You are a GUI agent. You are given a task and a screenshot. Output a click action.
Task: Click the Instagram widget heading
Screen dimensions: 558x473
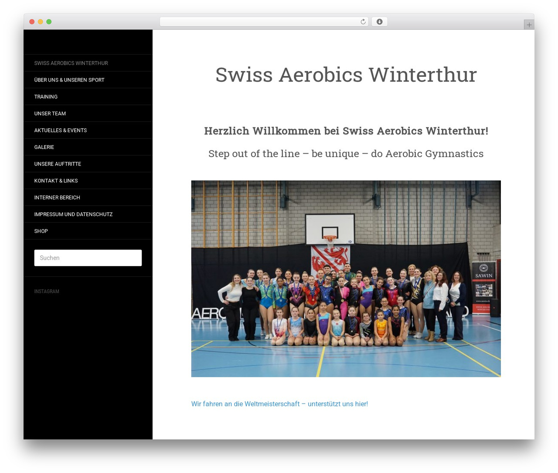(47, 291)
